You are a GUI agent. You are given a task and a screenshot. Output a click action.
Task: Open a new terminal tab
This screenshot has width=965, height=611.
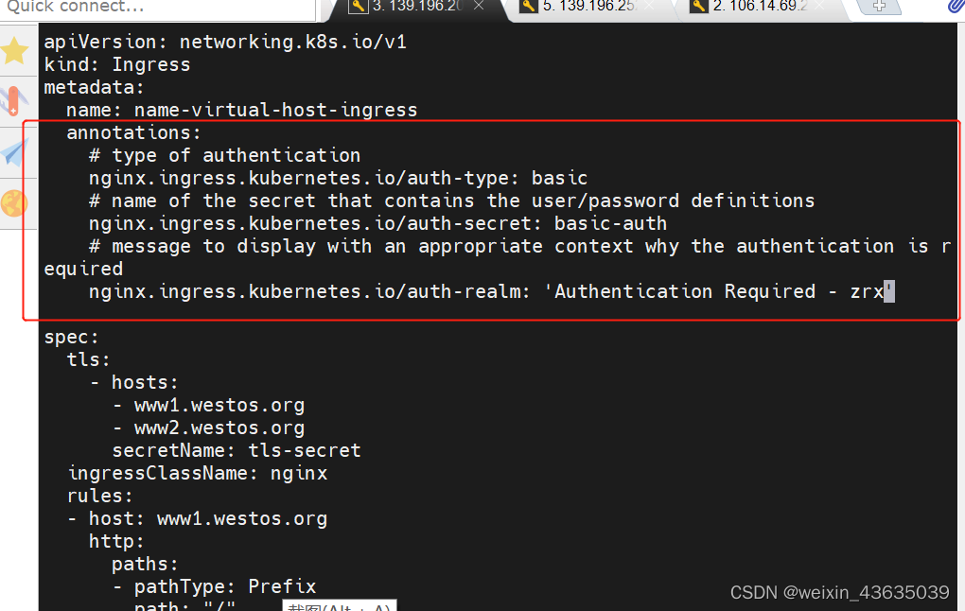click(879, 7)
